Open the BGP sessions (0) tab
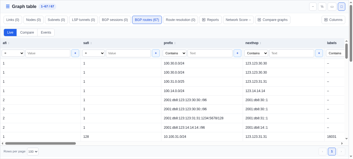The height and width of the screenshot is (159, 353). tap(115, 20)
